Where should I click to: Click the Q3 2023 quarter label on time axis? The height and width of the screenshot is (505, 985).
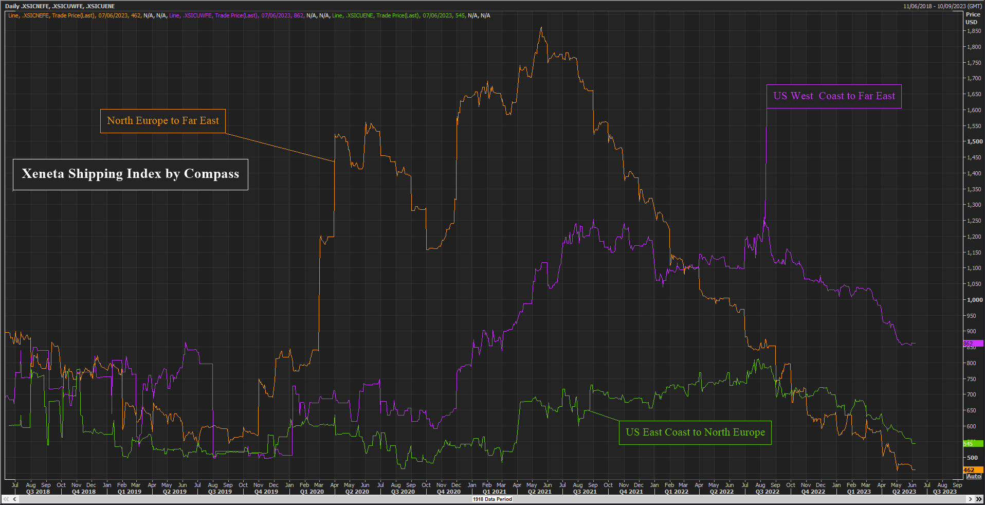click(x=945, y=492)
